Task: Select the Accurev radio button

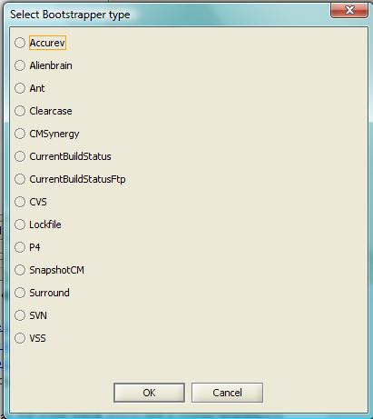Action: 20,43
